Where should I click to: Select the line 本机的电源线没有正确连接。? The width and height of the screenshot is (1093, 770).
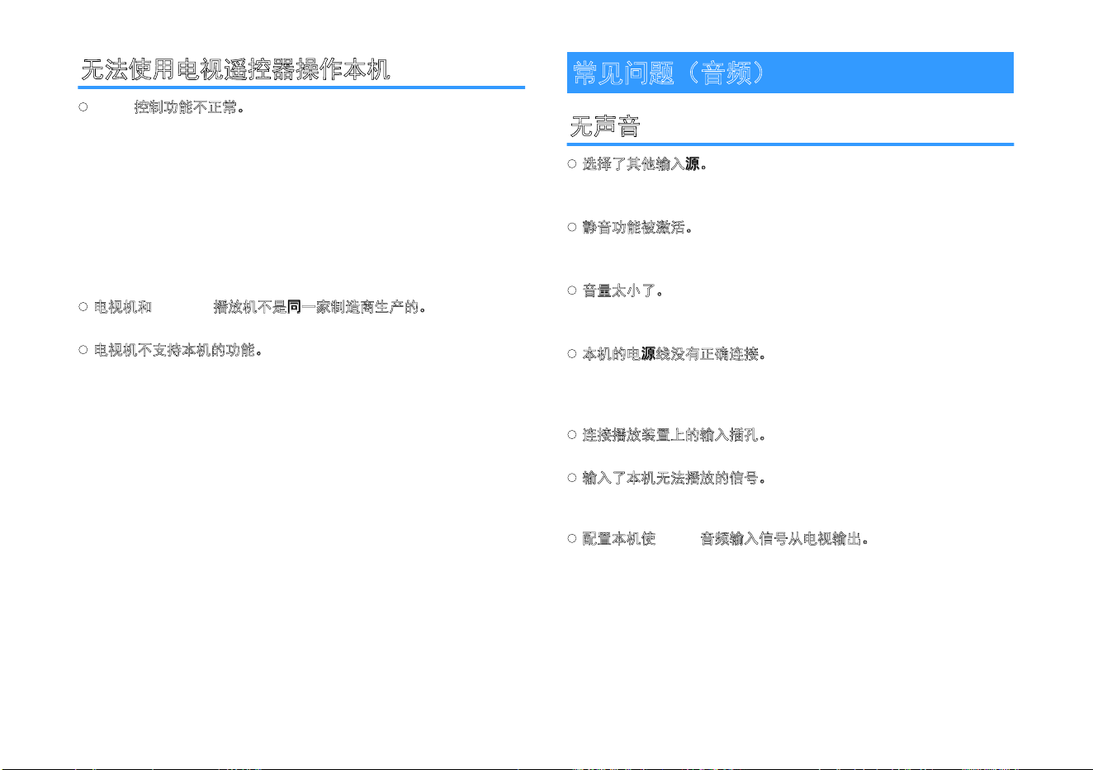click(674, 354)
